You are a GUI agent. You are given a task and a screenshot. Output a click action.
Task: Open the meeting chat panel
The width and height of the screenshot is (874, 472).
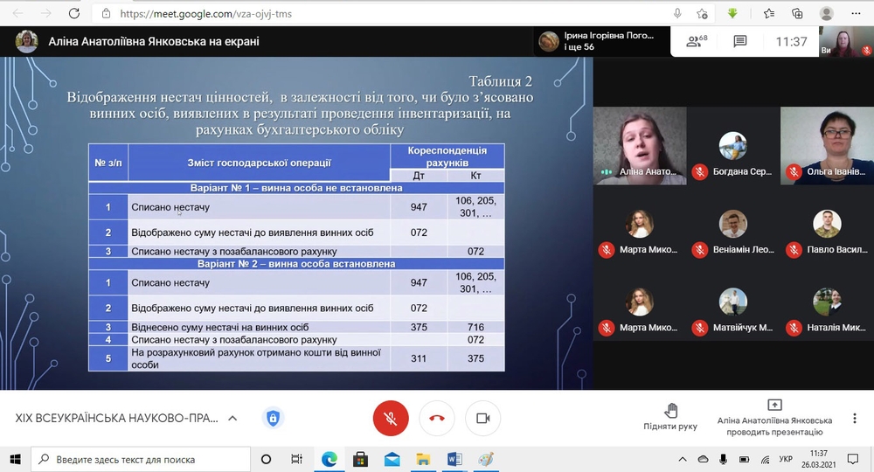click(x=740, y=41)
